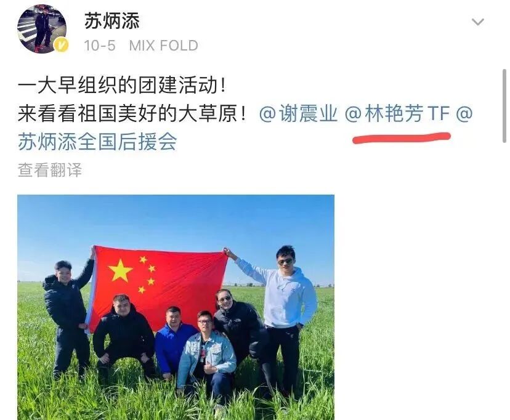510x420 pixels.
Task: Open the @林艳芳TF mention
Action: pos(397,113)
